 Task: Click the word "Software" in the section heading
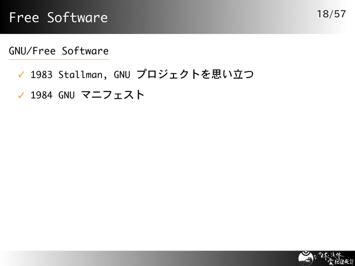tap(85, 51)
